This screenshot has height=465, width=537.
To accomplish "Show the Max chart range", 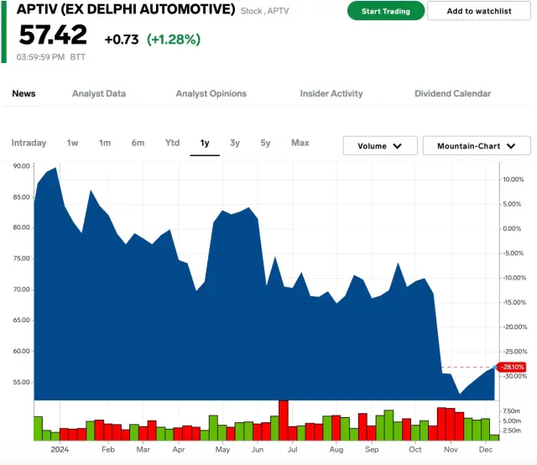I will click(300, 143).
